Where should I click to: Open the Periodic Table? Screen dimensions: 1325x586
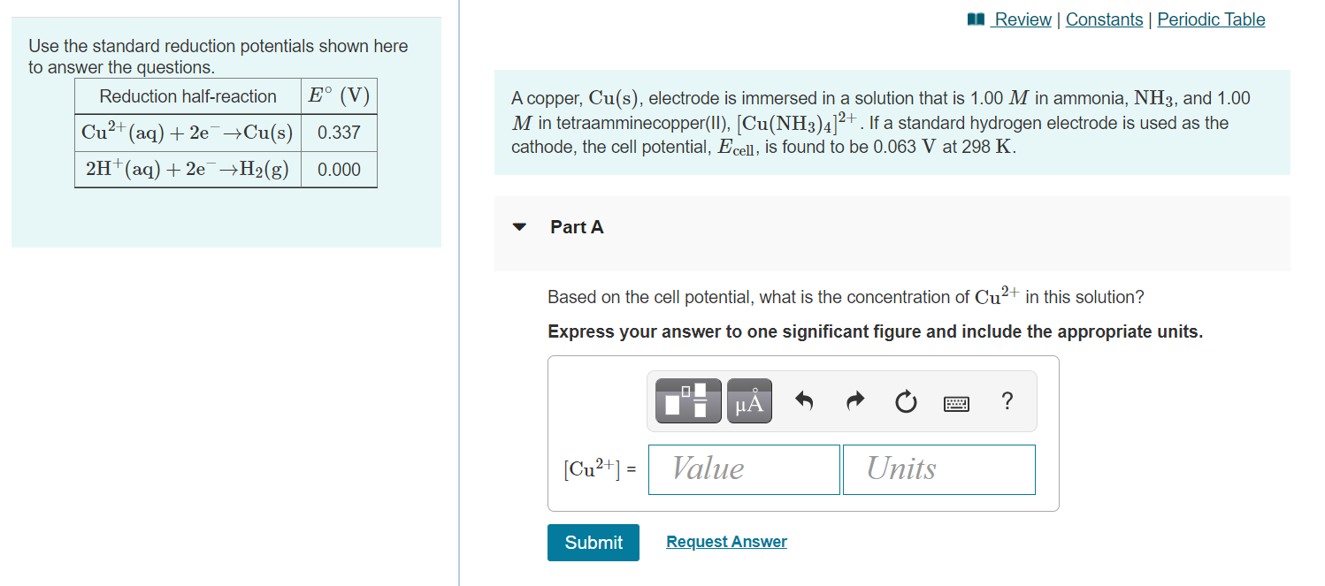pos(1211,19)
